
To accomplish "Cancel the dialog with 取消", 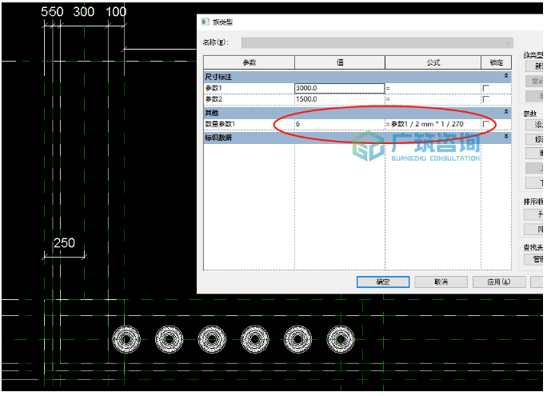I will pos(441,282).
